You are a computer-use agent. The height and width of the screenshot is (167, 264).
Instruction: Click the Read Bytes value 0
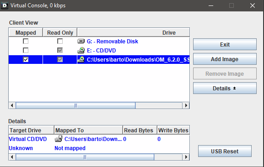click(125, 139)
